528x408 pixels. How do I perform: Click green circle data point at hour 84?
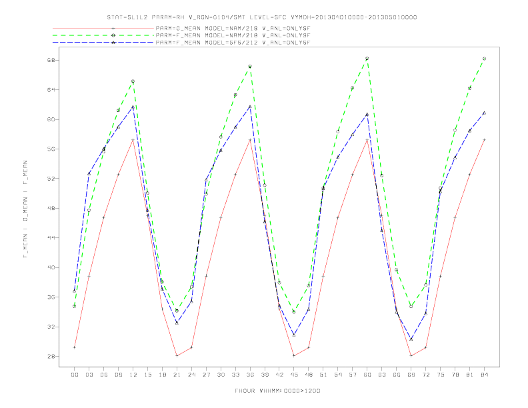[x=484, y=59]
